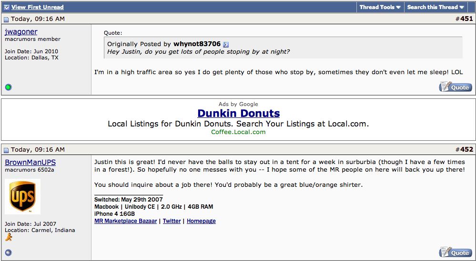
Task: Click "iPhone 4 16GB" signature line
Action: coord(114,214)
